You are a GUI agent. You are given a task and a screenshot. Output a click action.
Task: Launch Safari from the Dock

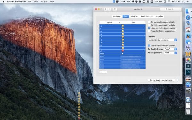click(188, 18)
